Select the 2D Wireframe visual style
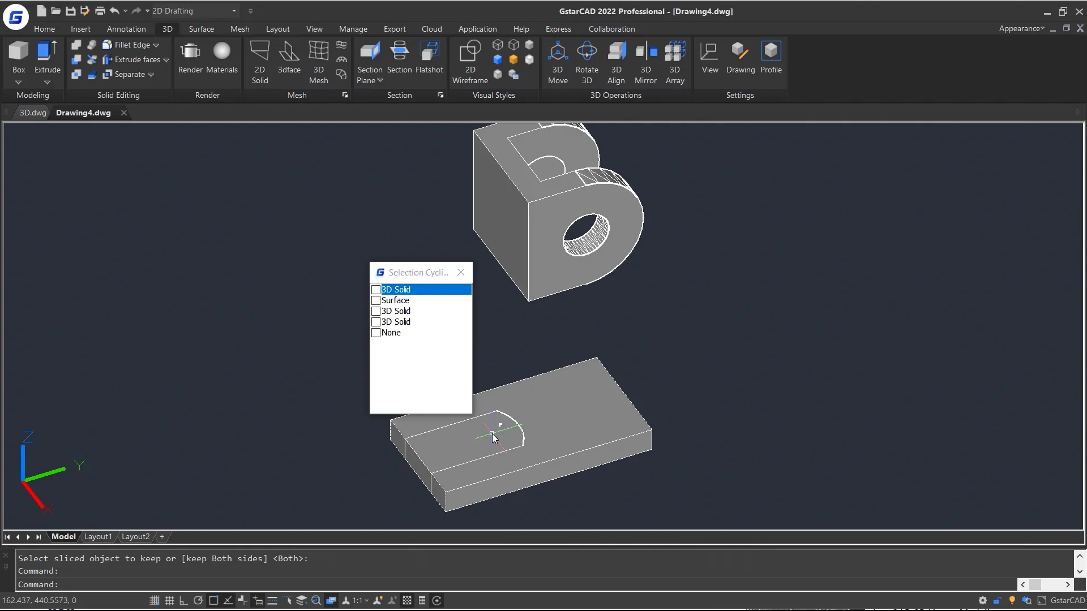 [470, 51]
